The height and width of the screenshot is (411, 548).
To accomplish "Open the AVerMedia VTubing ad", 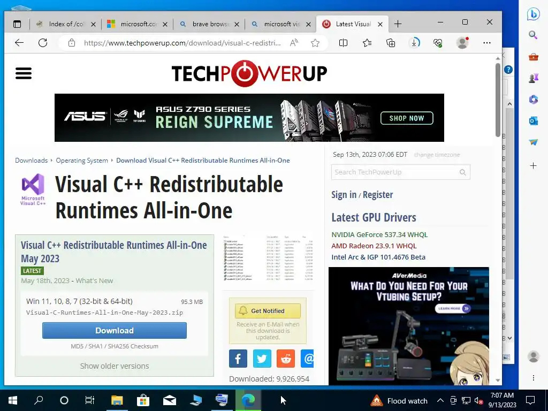I will [x=408, y=326].
